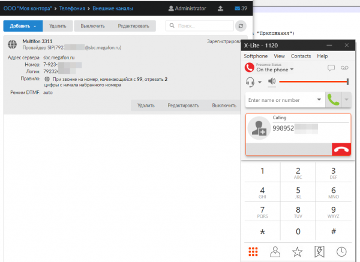Open the call History clock tab

point(341,252)
